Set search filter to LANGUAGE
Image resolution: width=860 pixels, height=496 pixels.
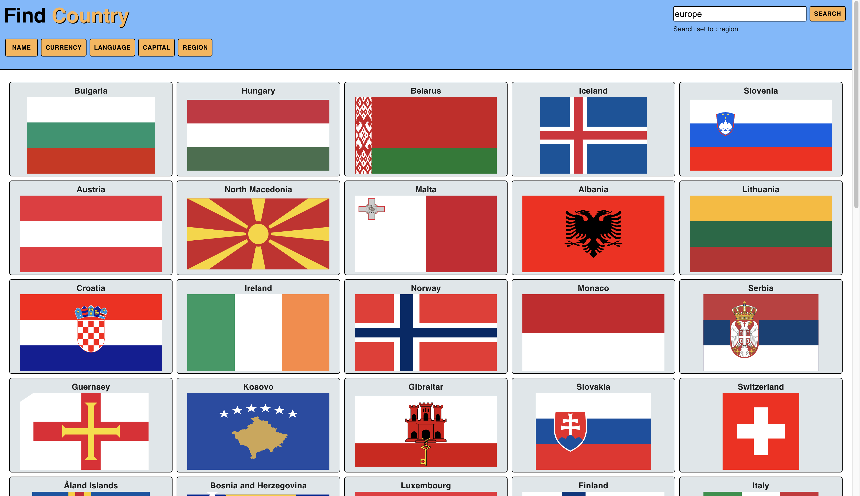tap(112, 47)
